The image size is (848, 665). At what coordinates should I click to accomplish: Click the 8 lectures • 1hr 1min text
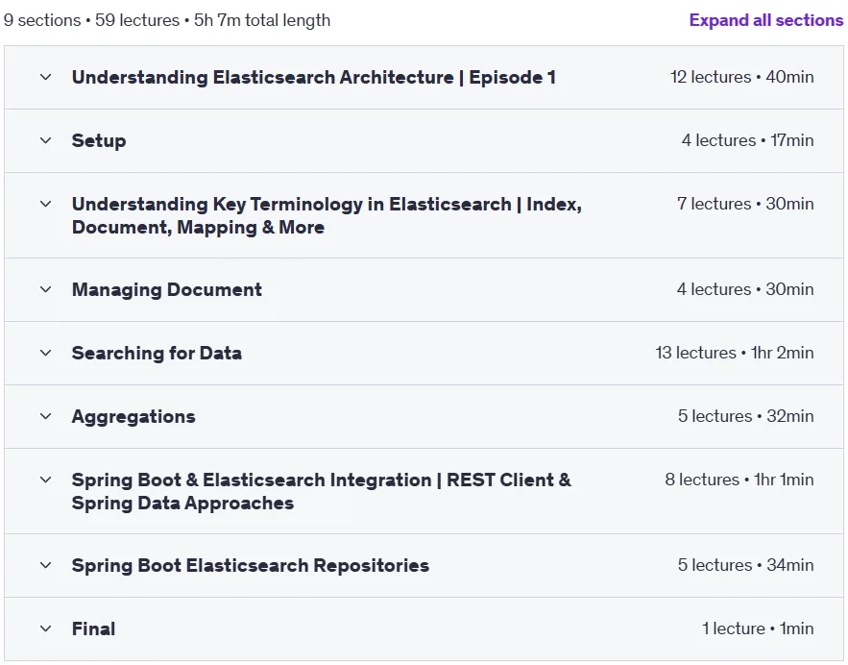coord(739,480)
